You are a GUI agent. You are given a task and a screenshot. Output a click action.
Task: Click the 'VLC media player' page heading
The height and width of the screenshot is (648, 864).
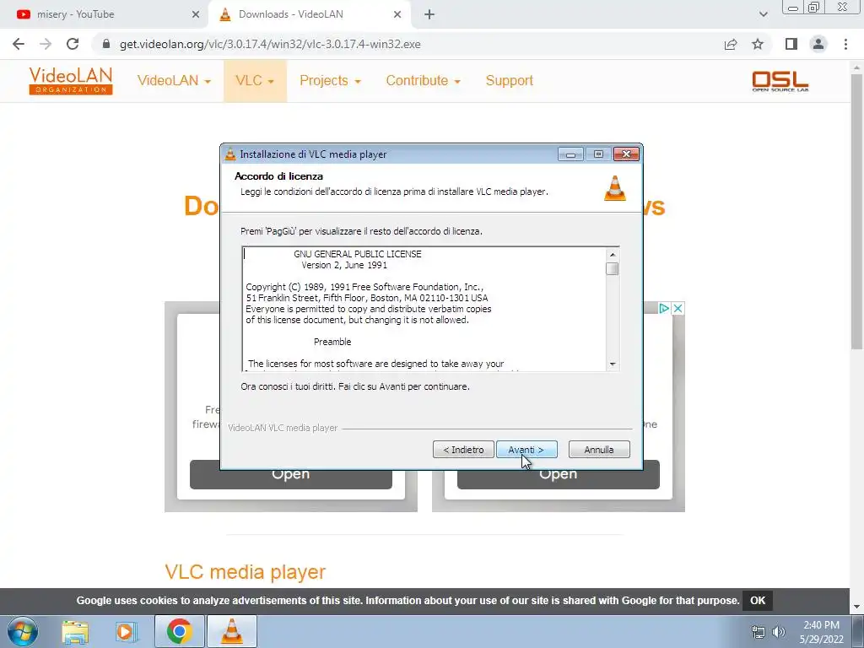(246, 572)
